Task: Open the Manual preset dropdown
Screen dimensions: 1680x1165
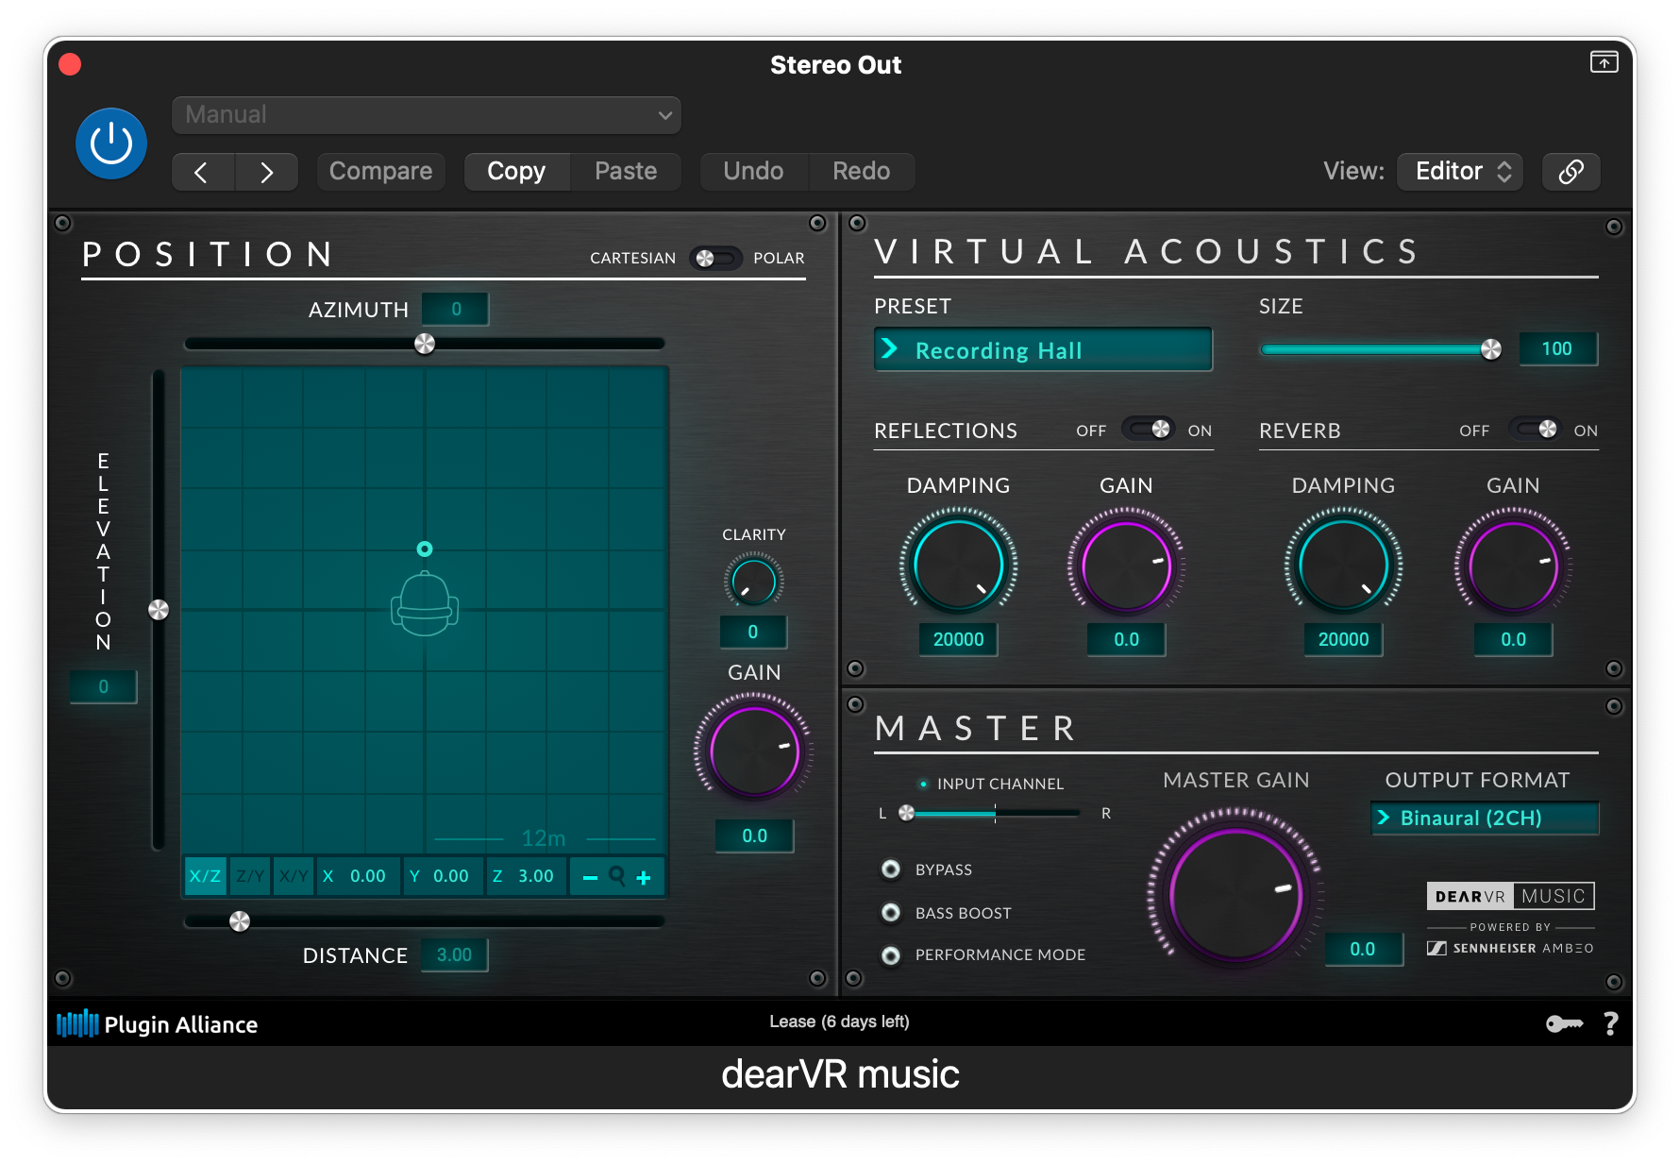Action: tap(425, 114)
